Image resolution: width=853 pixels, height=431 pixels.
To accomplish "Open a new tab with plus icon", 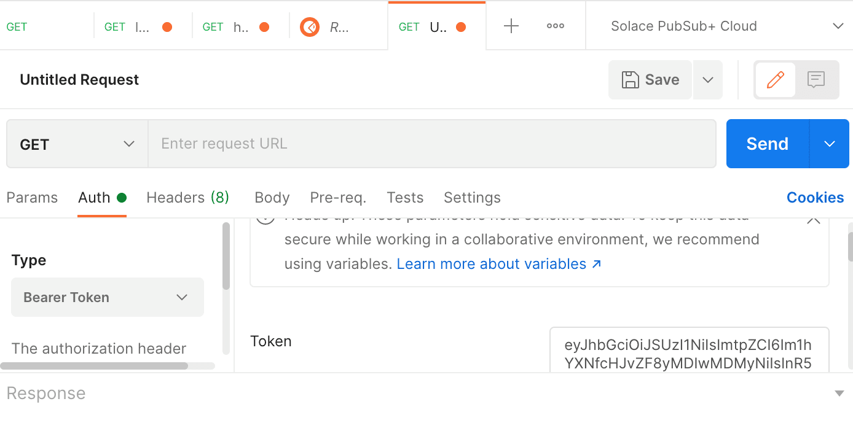I will click(511, 26).
